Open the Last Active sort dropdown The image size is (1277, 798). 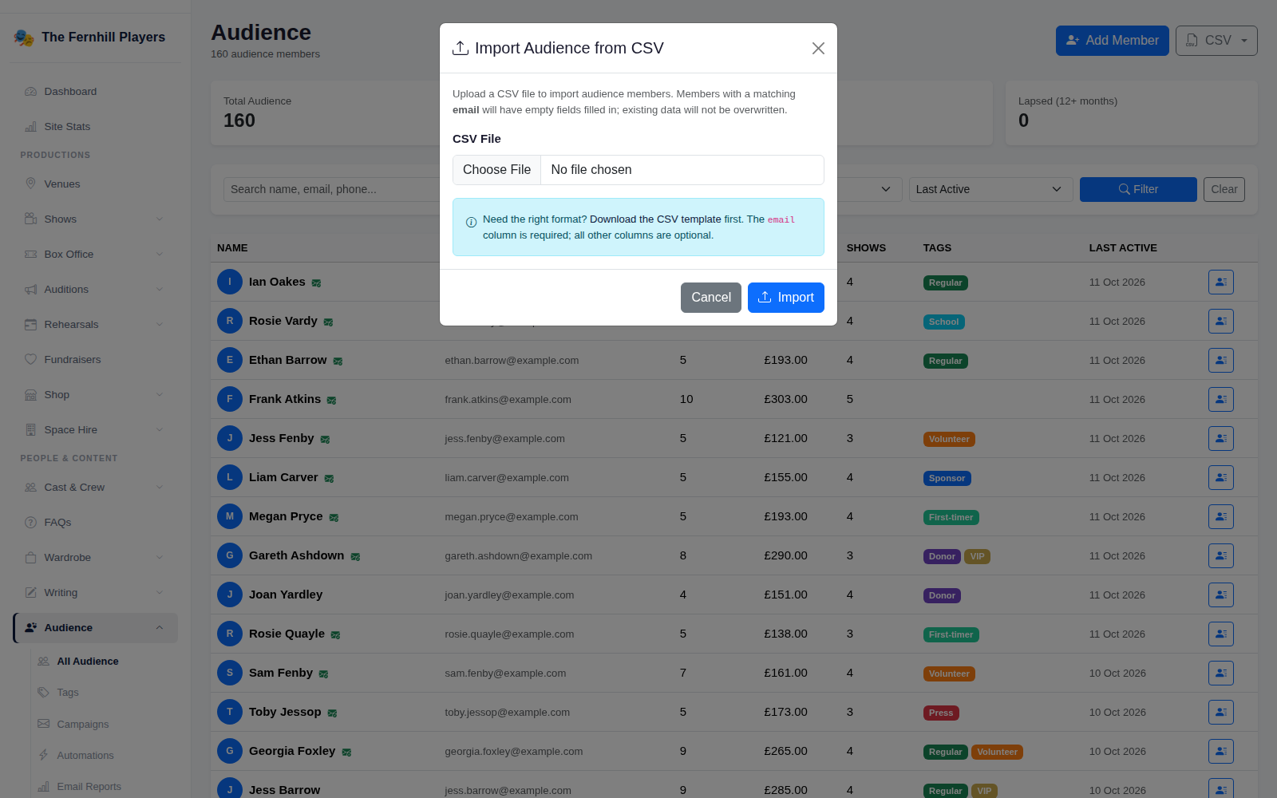[990, 189]
